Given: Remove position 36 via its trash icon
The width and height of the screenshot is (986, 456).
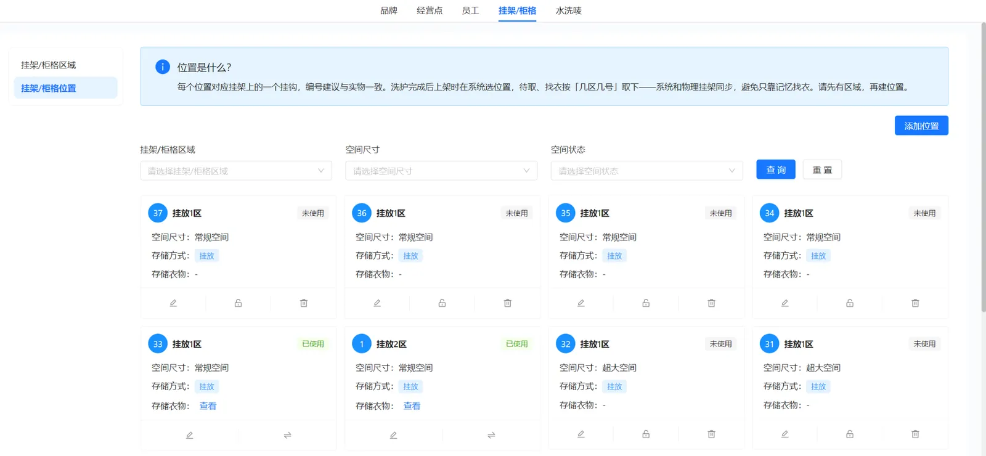Looking at the screenshot, I should tap(508, 303).
